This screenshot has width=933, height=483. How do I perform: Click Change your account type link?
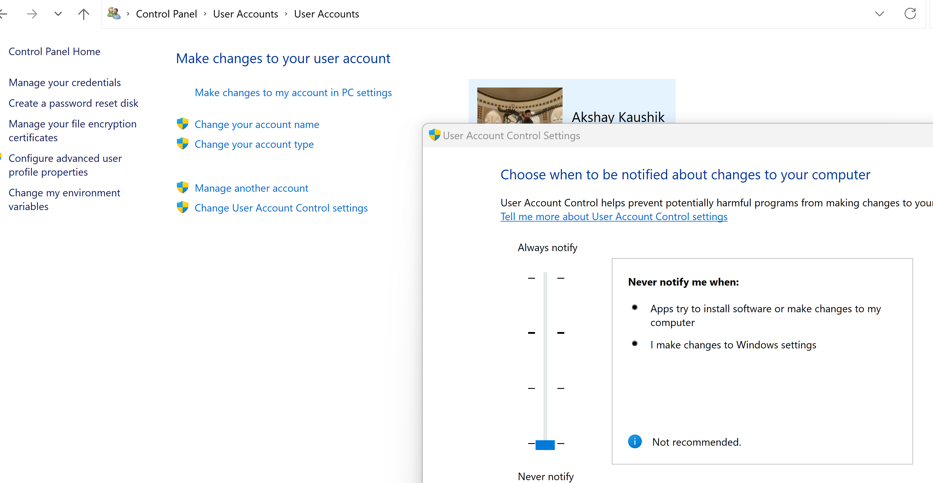tap(254, 144)
